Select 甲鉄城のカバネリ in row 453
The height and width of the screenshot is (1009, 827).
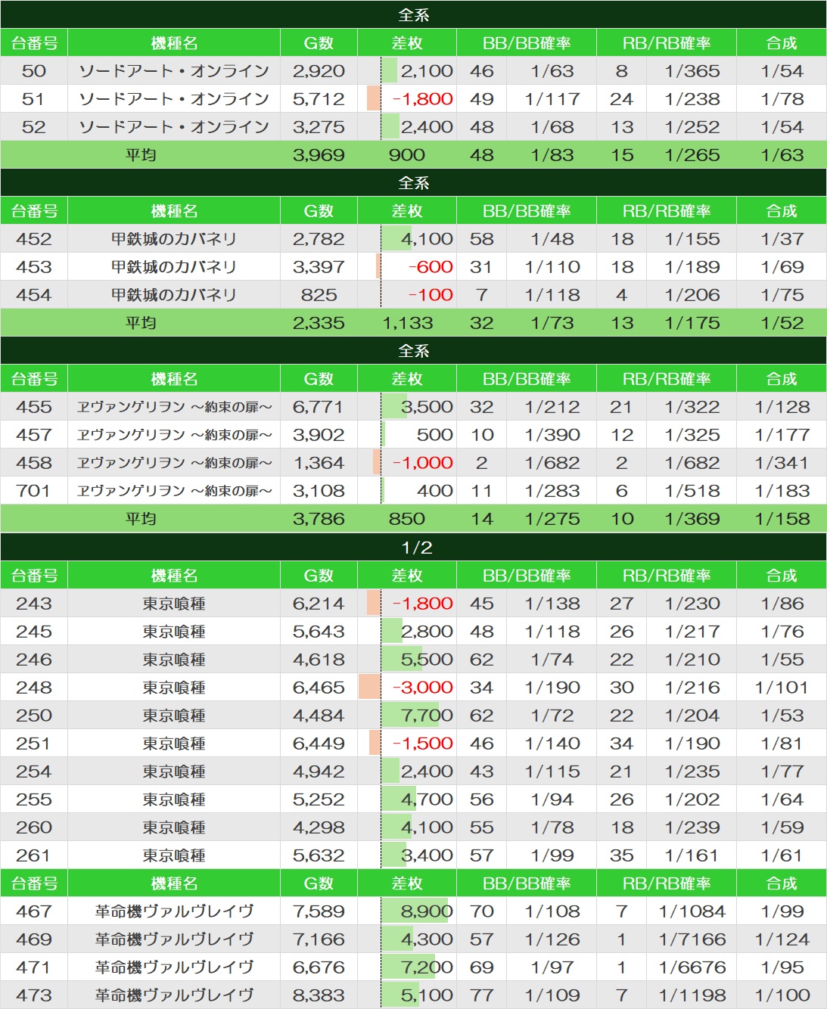tap(174, 267)
